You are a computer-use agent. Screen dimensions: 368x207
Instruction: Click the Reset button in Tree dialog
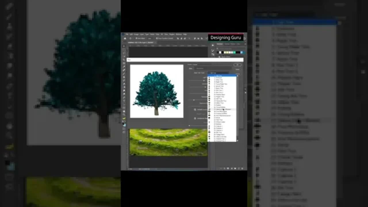click(x=237, y=69)
